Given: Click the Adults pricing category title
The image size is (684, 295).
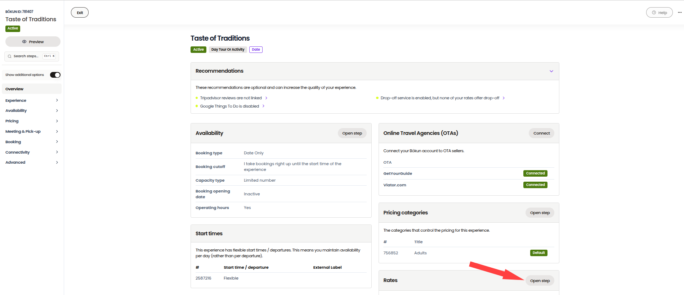Looking at the screenshot, I should coord(420,253).
